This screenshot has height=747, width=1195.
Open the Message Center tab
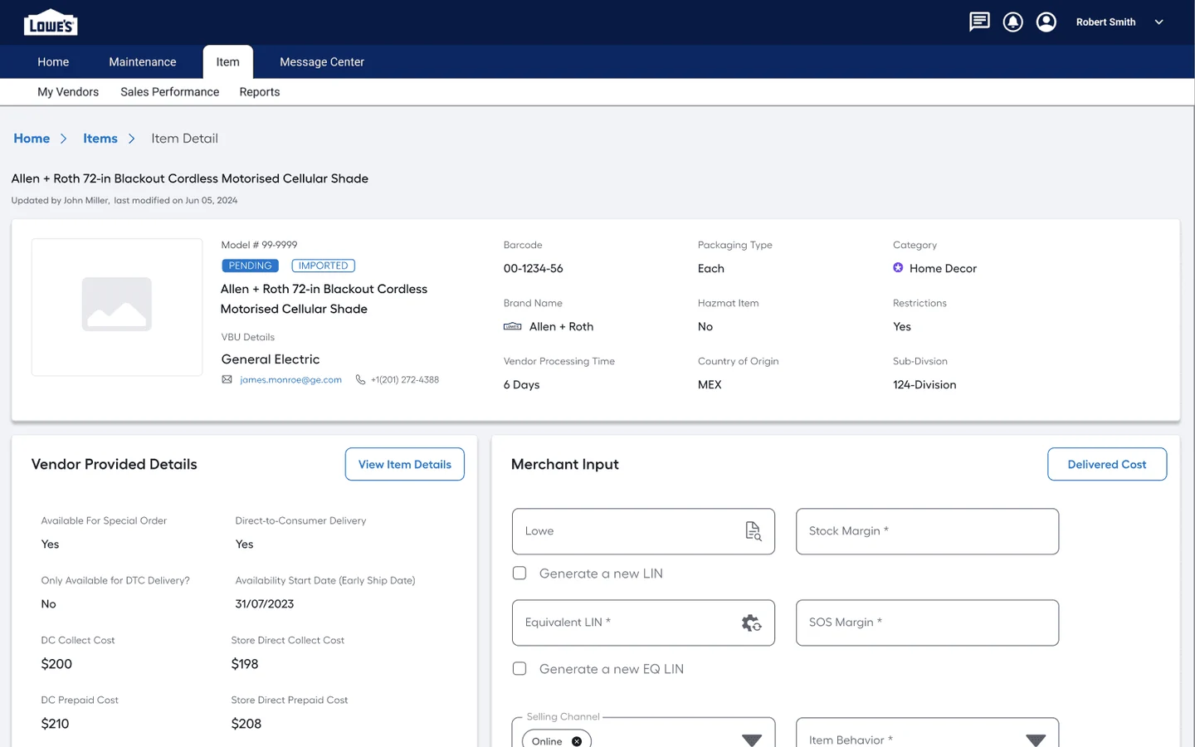pos(322,62)
